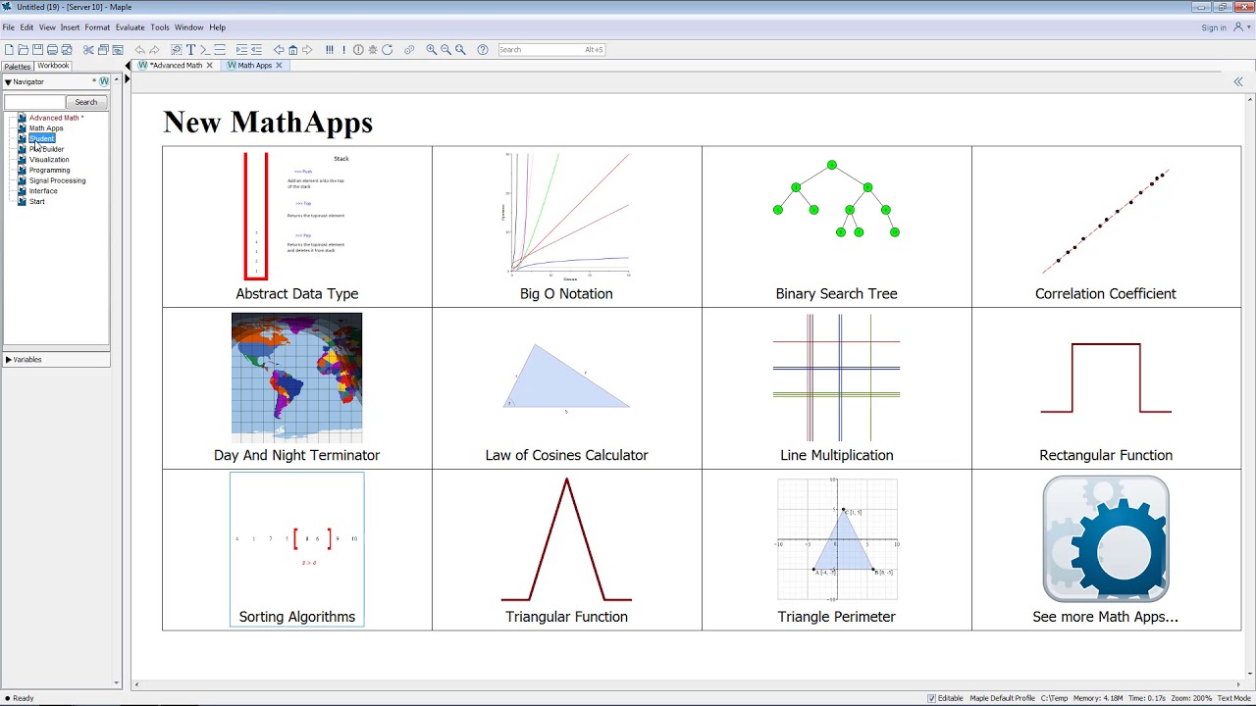Click the Navigator Search button
The height and width of the screenshot is (706, 1256).
coord(86,102)
